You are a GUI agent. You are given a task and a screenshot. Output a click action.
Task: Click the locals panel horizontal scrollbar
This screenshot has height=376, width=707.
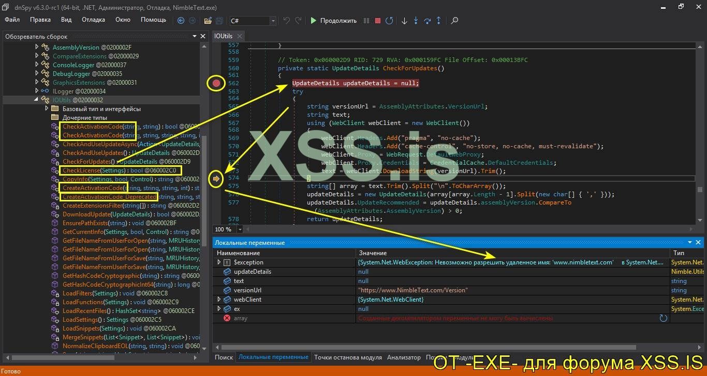click(x=424, y=347)
